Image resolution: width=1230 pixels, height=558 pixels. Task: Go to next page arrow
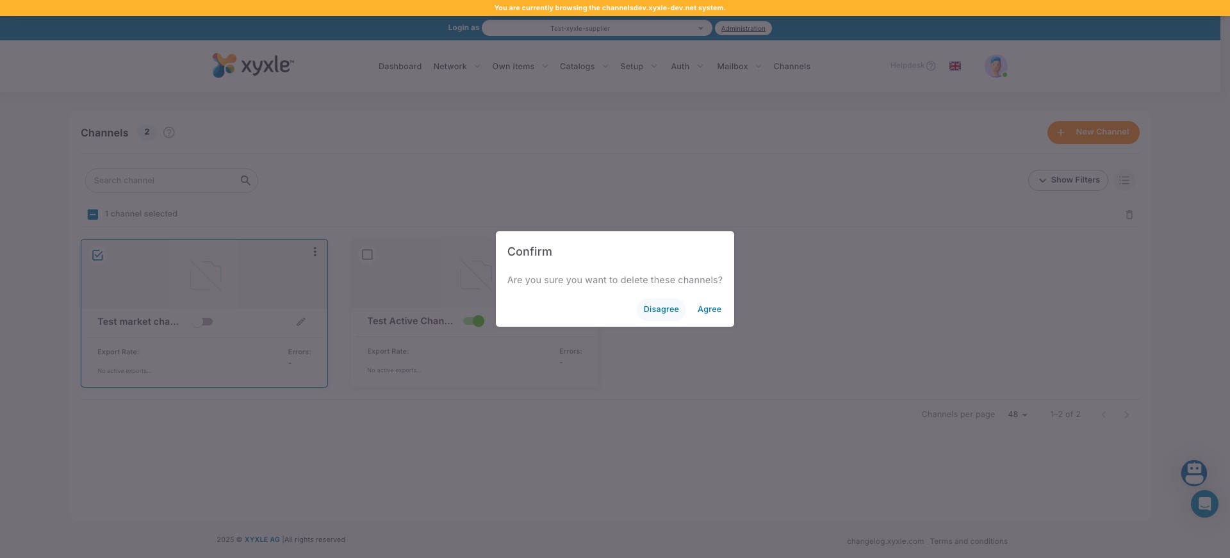(x=1126, y=414)
